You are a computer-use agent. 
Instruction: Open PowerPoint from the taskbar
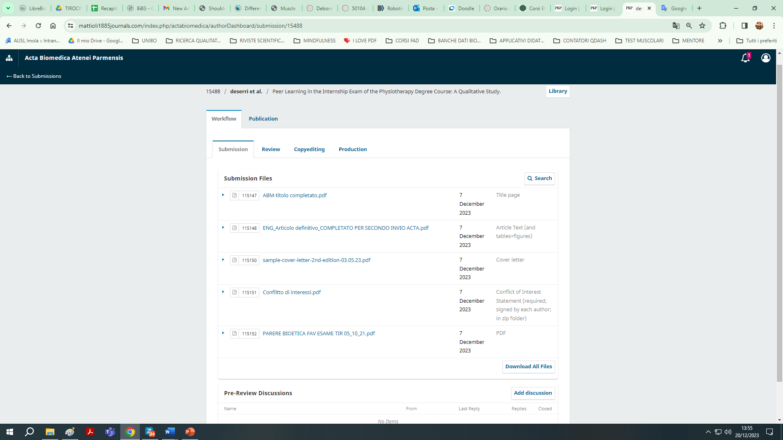click(x=190, y=432)
